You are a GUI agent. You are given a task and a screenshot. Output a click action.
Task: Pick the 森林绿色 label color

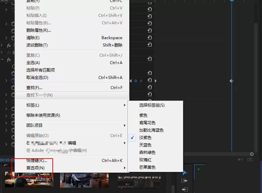tap(156, 153)
